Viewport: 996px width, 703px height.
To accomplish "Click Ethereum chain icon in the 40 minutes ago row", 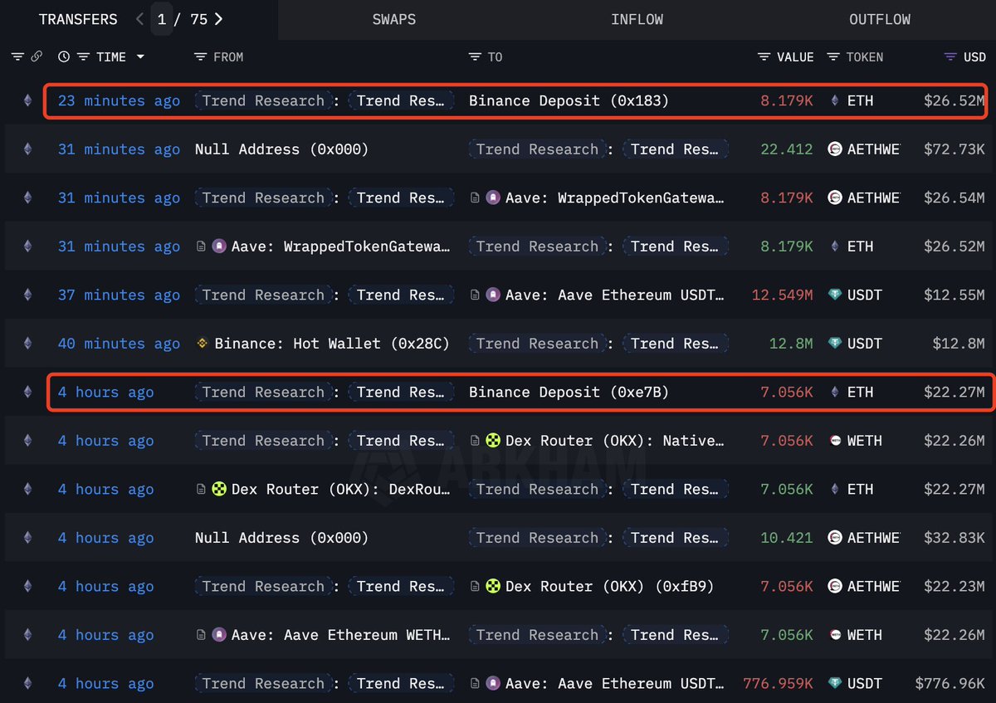I will (x=27, y=344).
